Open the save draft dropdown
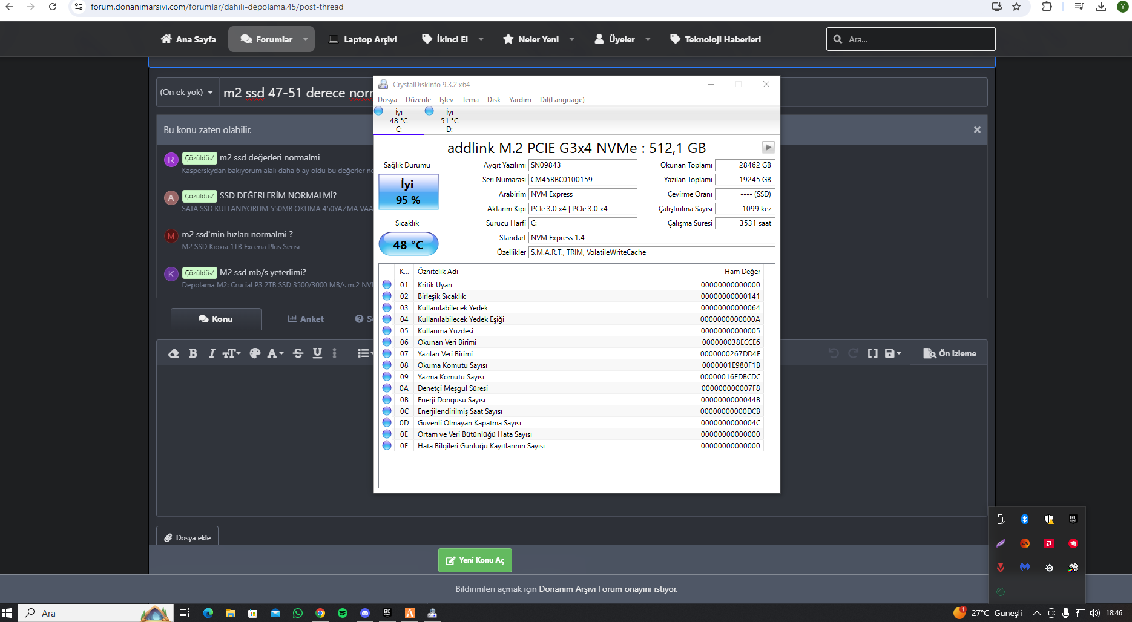1132x622 pixels. 893,353
